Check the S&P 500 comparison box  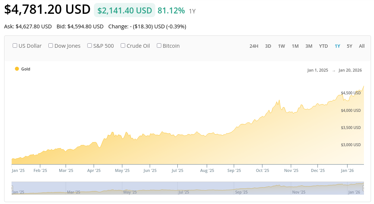click(89, 45)
